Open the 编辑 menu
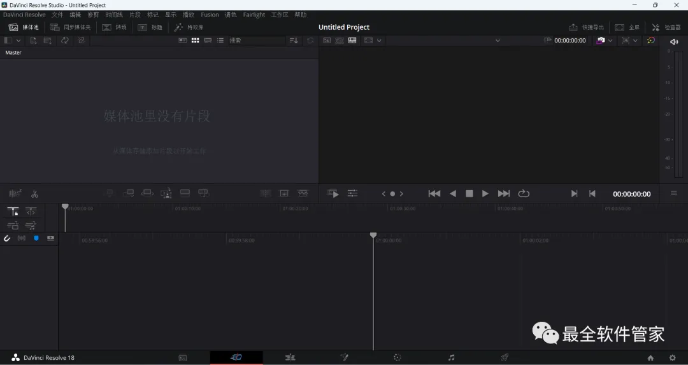 (x=75, y=15)
